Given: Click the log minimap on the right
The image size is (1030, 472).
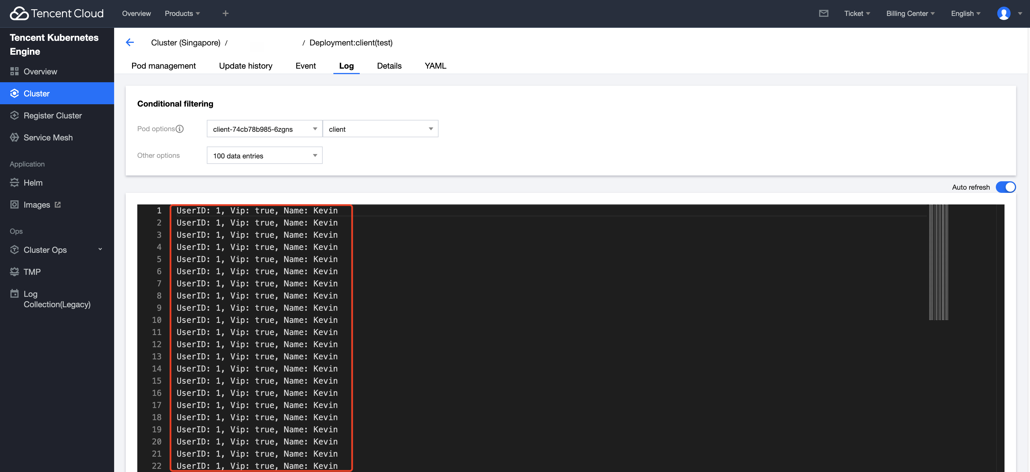Looking at the screenshot, I should click(938, 262).
